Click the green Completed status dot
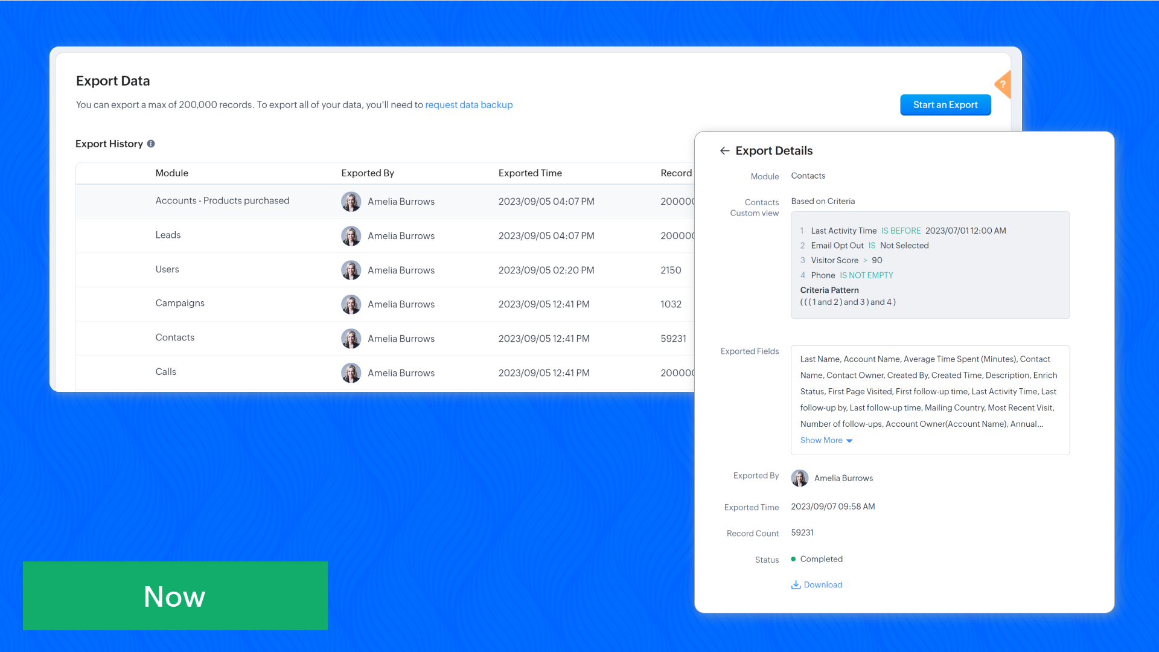The height and width of the screenshot is (652, 1159). tap(793, 559)
